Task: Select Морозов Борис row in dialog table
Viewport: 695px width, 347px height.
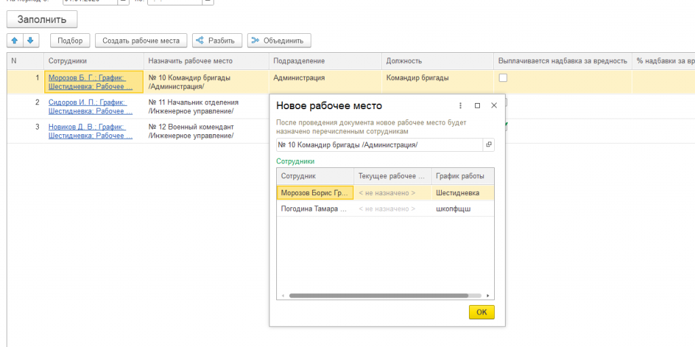Action: pyautogui.click(x=386, y=193)
